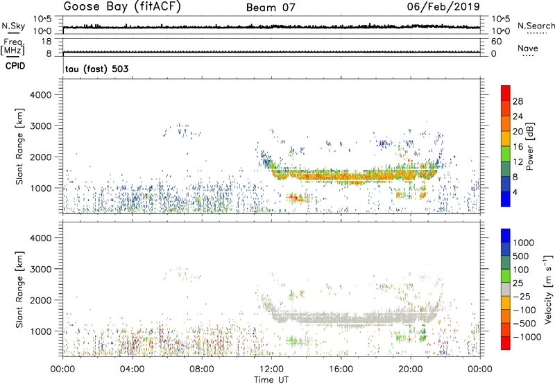Click the '04:00' time tick label
The height and width of the screenshot is (384, 555).
click(x=133, y=369)
